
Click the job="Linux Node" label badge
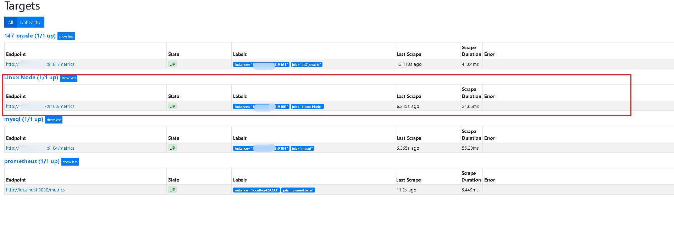coord(307,107)
